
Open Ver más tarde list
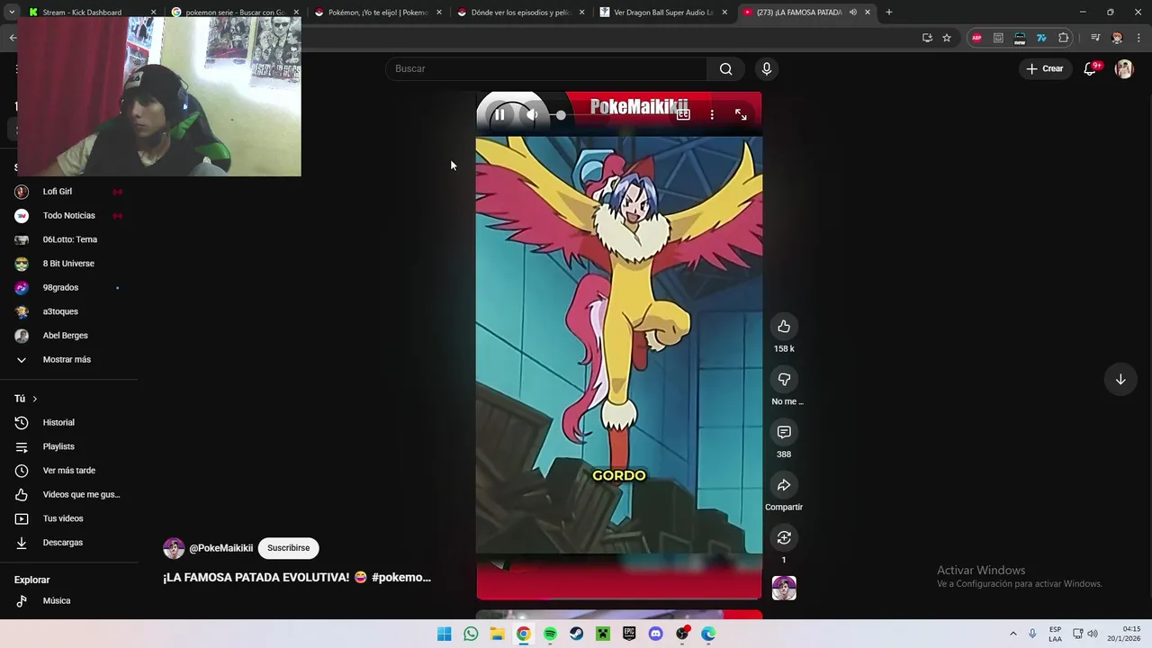pyautogui.click(x=68, y=471)
